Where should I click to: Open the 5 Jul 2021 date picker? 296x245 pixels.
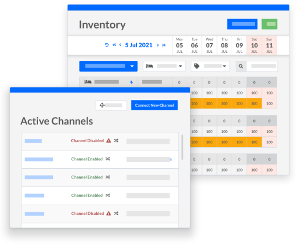point(139,45)
